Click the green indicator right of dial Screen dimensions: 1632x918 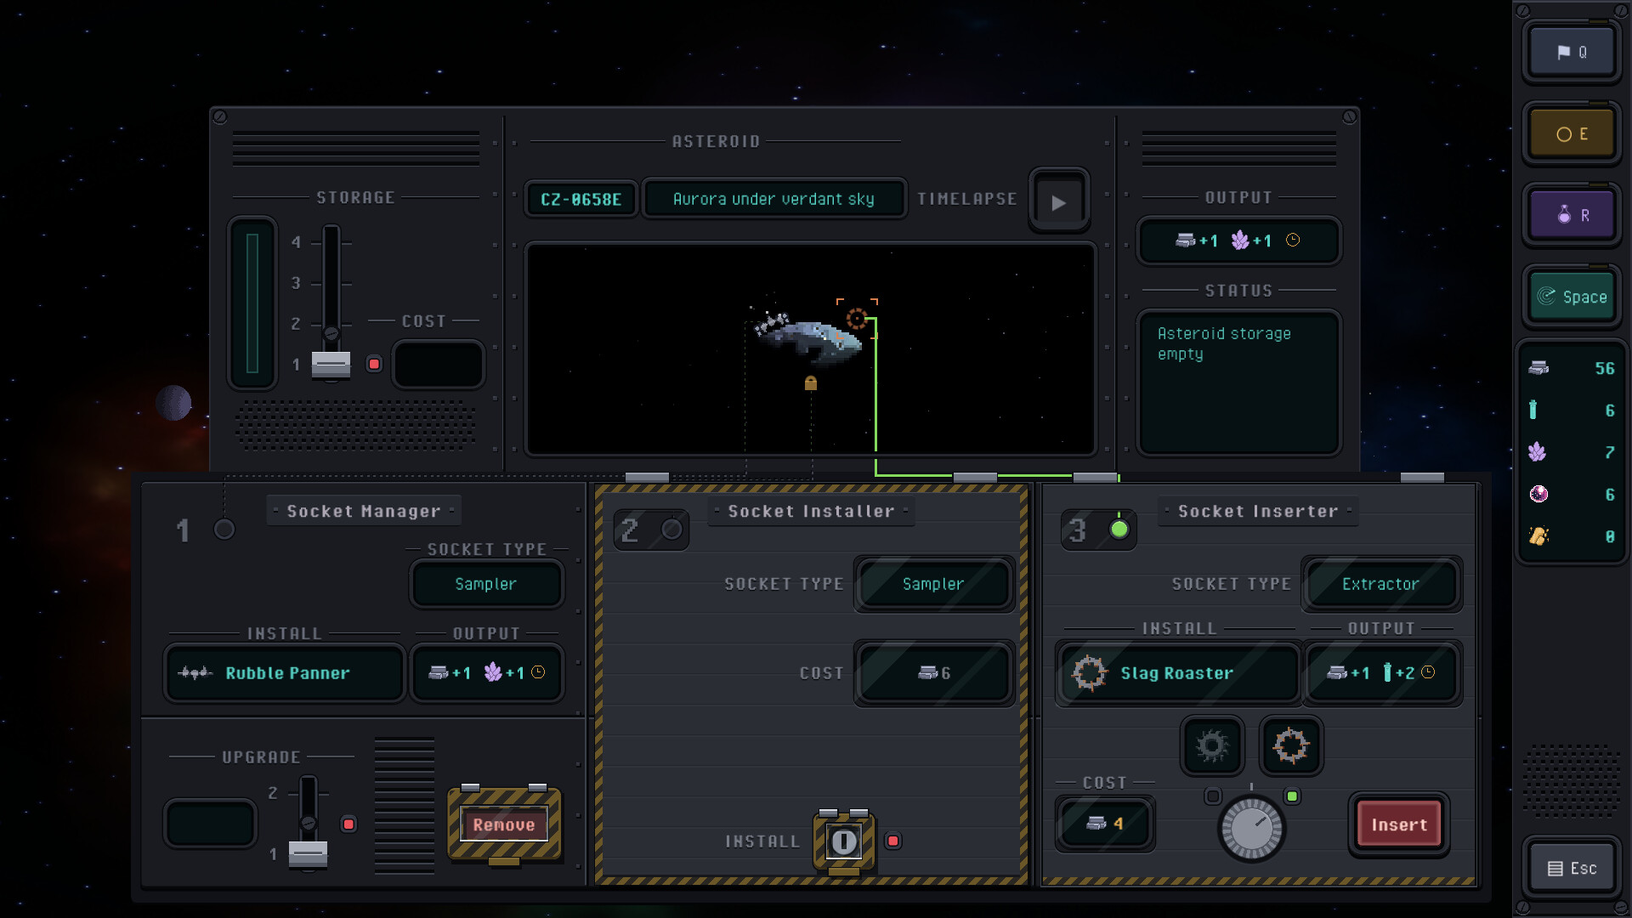[1292, 796]
